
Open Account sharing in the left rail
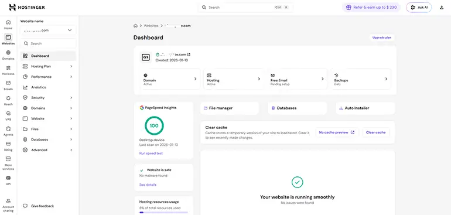[x=8, y=205]
